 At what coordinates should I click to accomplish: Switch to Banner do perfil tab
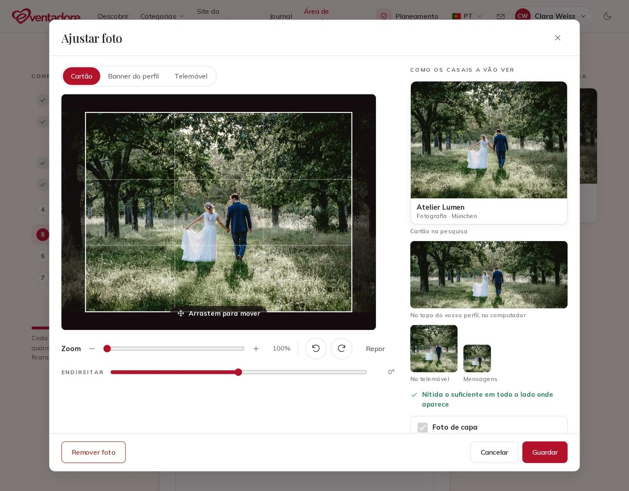(x=133, y=76)
